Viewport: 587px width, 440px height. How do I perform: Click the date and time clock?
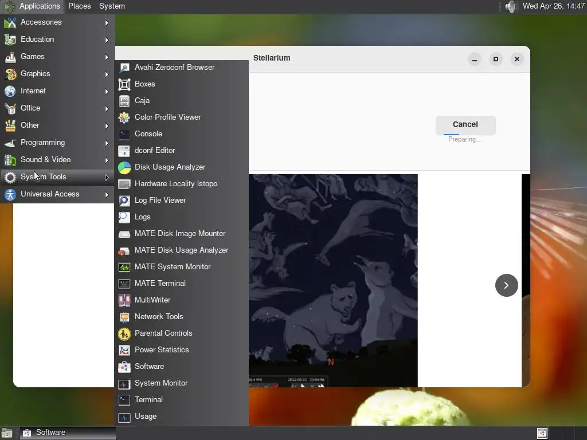tap(553, 6)
